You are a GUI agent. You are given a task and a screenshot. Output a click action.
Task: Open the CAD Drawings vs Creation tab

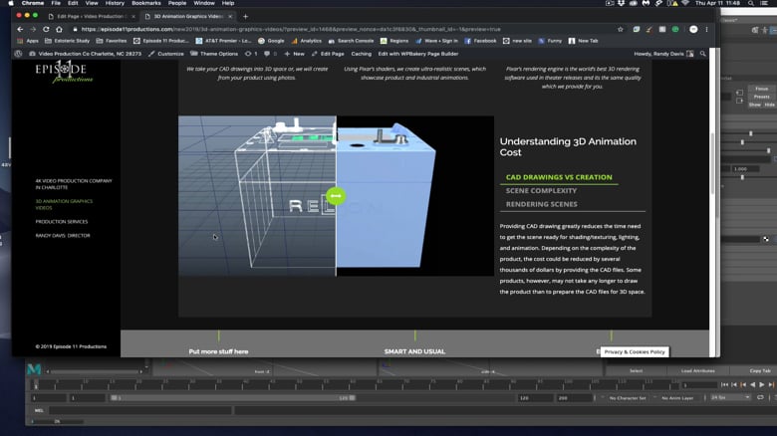pyautogui.click(x=560, y=177)
